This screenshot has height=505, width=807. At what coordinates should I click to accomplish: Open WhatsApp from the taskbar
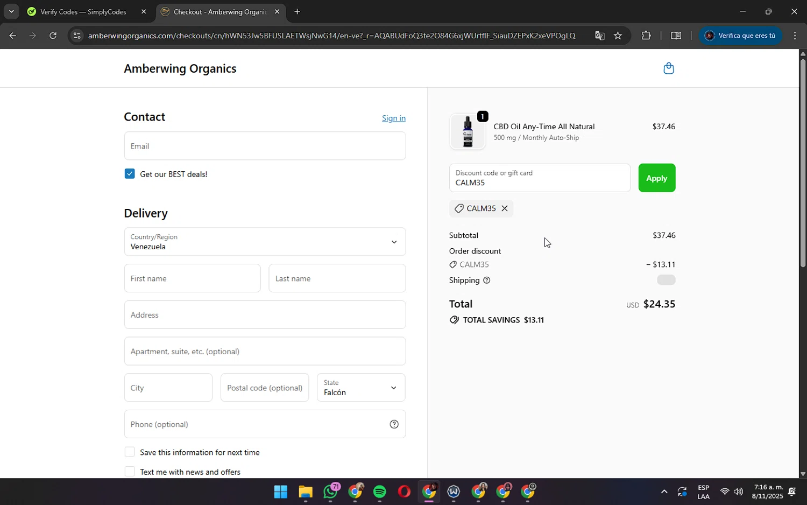click(x=330, y=492)
